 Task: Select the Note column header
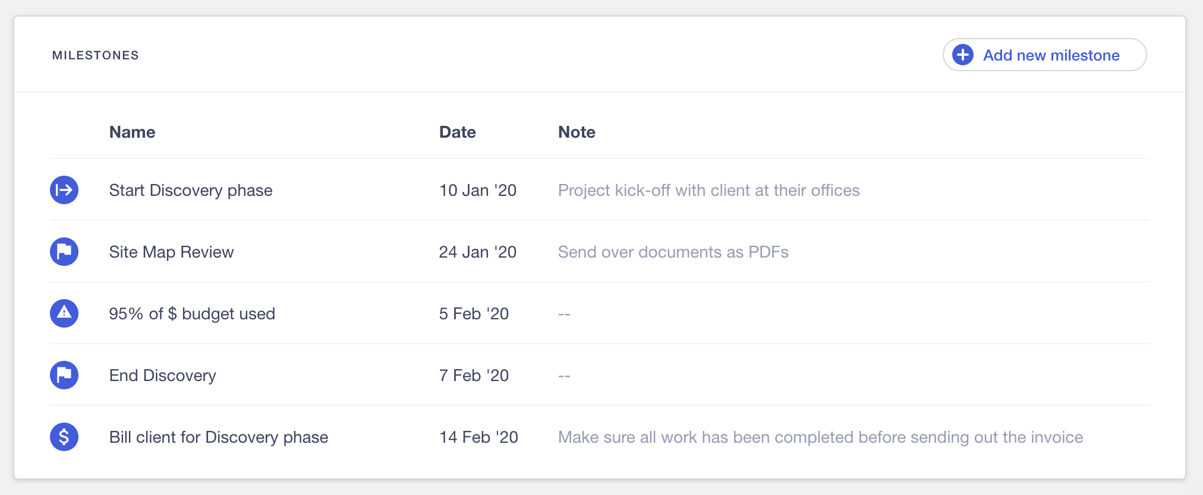click(x=577, y=132)
